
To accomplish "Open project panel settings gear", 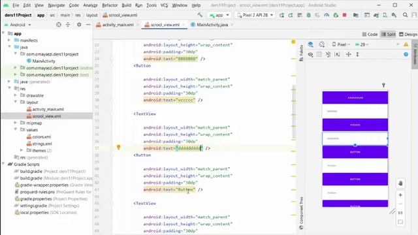I will 79,25.
